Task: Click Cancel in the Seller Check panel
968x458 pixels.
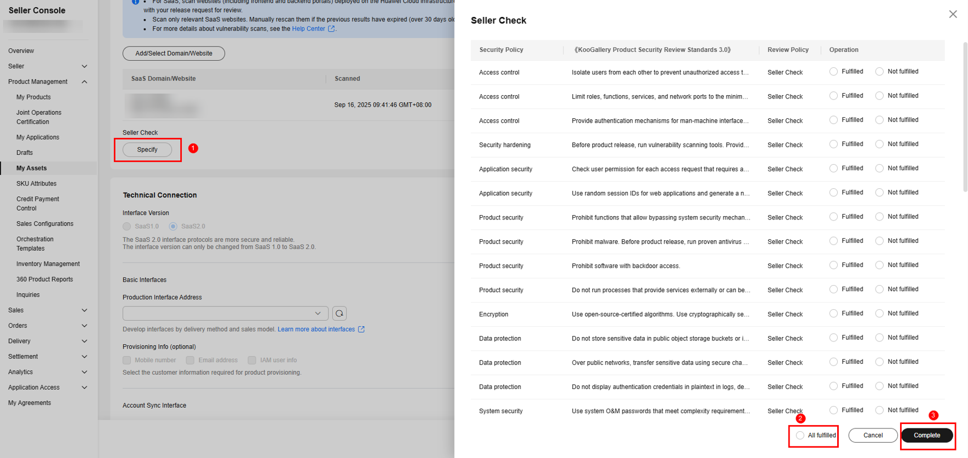Action: 873,436
